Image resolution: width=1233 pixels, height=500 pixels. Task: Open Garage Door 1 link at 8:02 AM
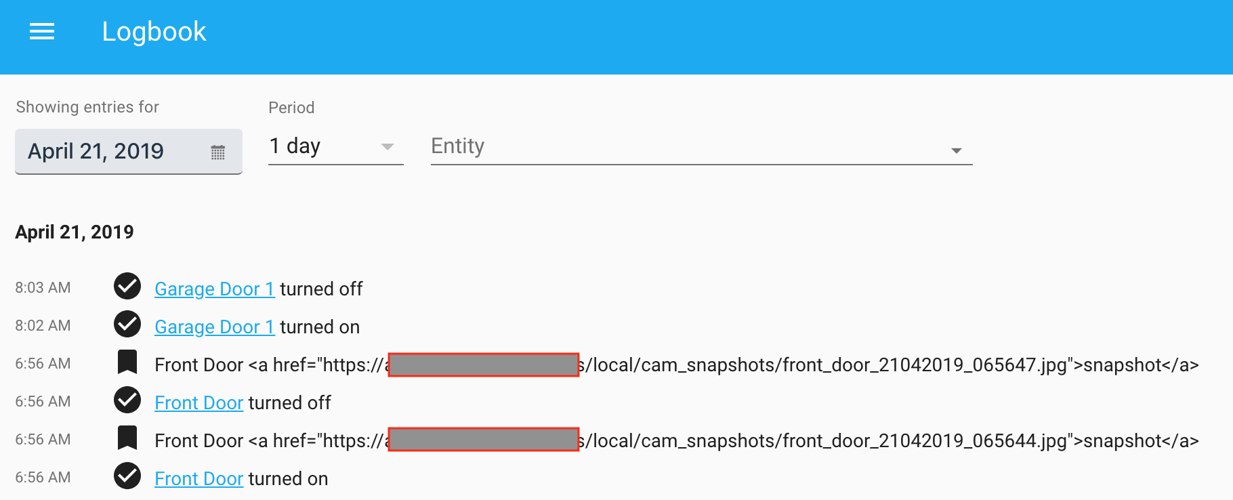(x=214, y=327)
